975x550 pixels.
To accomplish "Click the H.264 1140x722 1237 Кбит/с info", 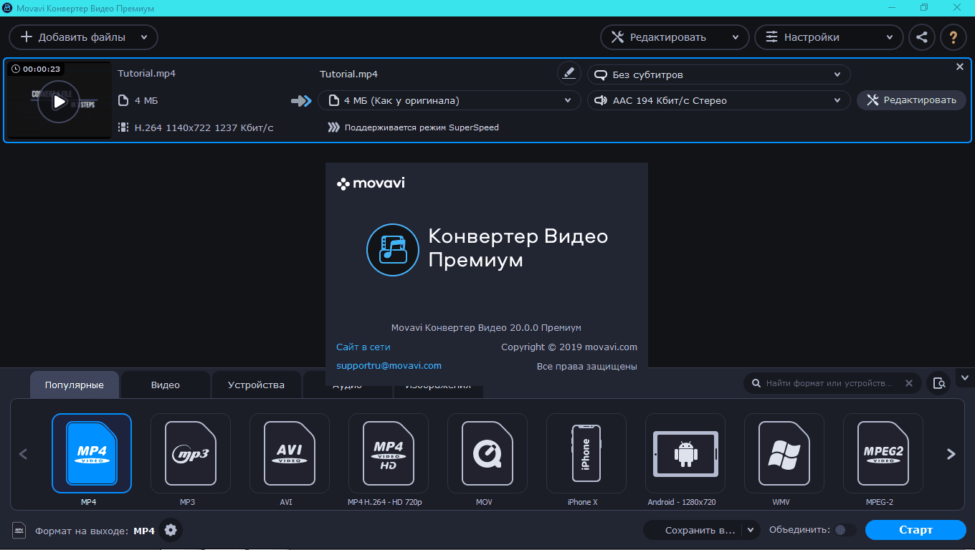I will tap(204, 127).
